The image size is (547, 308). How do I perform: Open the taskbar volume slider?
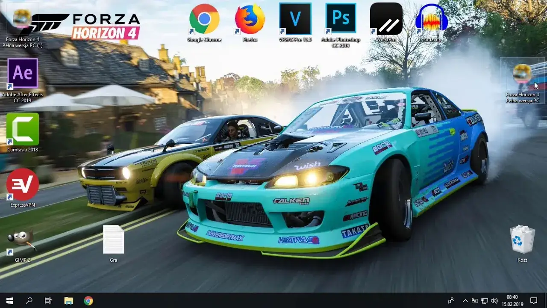coord(494,300)
